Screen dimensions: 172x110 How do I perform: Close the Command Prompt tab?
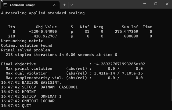pyautogui.click(x=54, y=5)
